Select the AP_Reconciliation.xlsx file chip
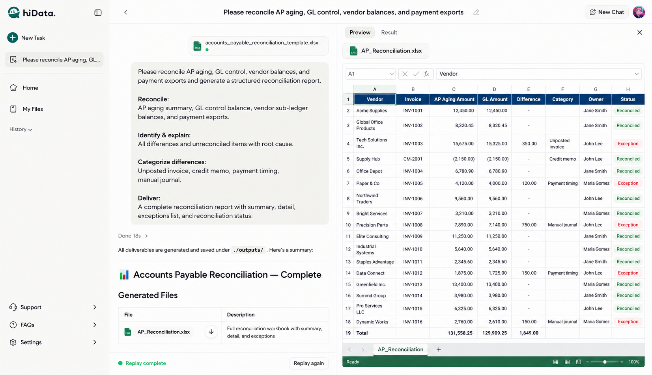Screen dimensions: 652x375 [x=385, y=51]
